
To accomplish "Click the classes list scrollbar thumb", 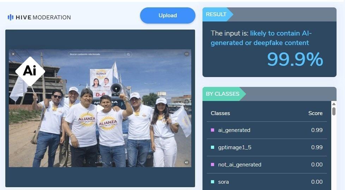I will coord(334,111).
